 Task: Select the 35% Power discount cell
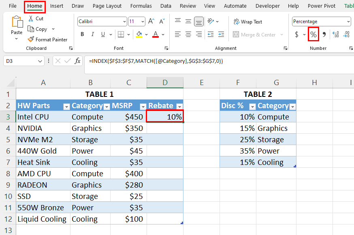(x=238, y=151)
